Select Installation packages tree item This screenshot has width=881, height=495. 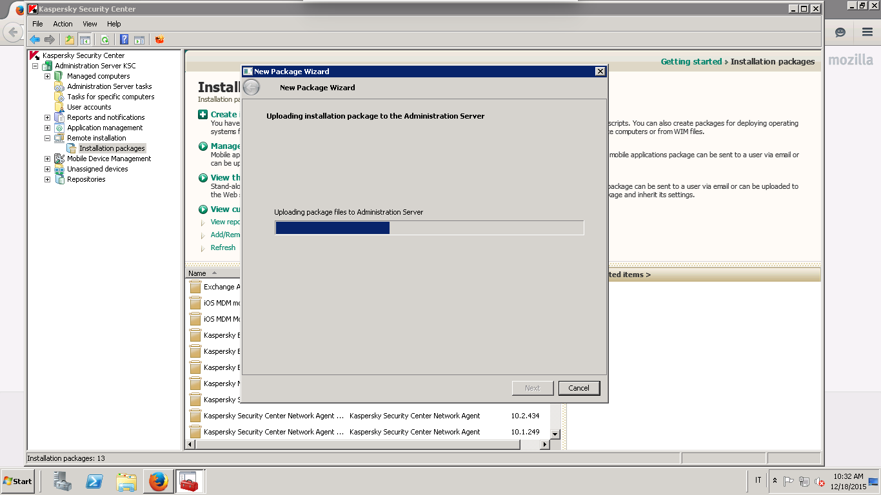tap(112, 148)
